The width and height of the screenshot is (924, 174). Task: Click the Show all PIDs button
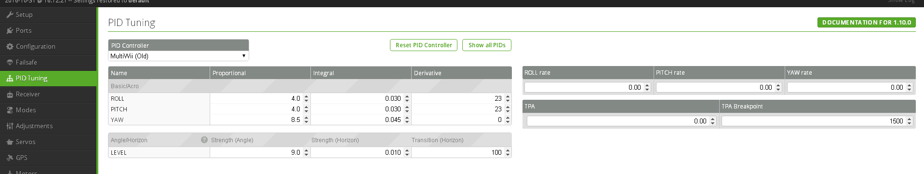[x=487, y=45]
